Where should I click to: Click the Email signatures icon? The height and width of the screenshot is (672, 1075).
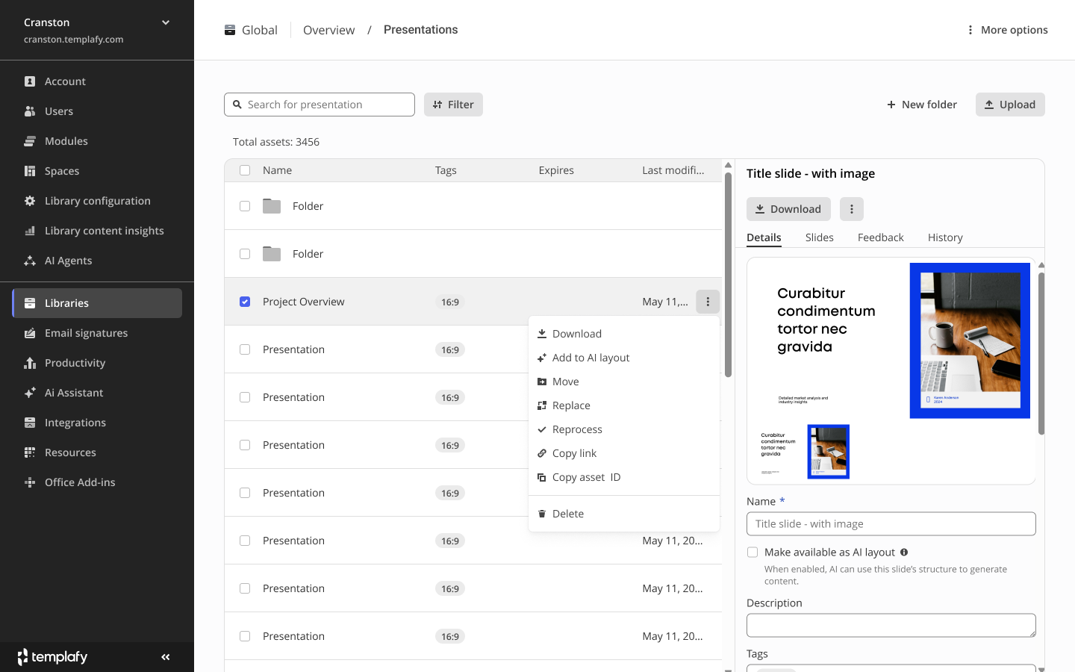click(30, 333)
